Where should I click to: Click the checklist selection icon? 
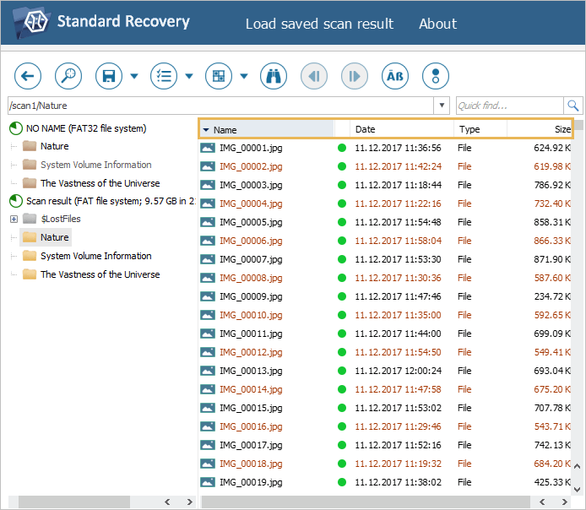tap(164, 76)
